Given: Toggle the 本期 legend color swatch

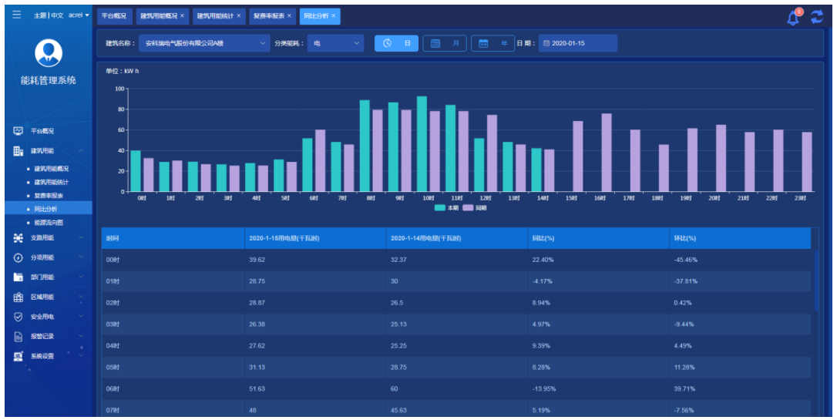Looking at the screenshot, I should coord(439,207).
